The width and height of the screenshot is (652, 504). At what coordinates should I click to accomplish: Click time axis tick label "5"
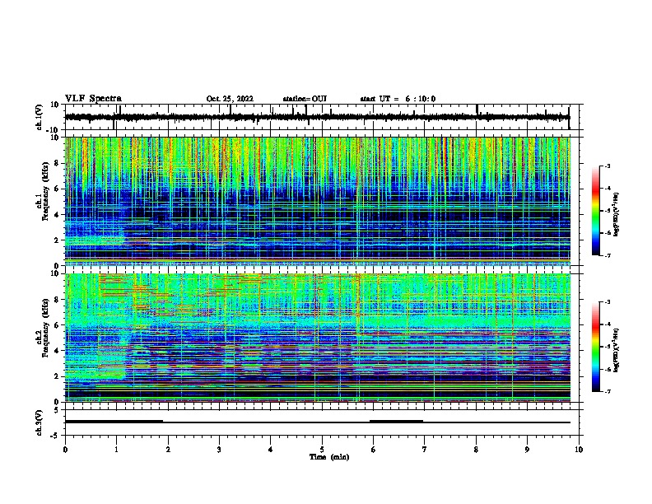click(x=322, y=450)
